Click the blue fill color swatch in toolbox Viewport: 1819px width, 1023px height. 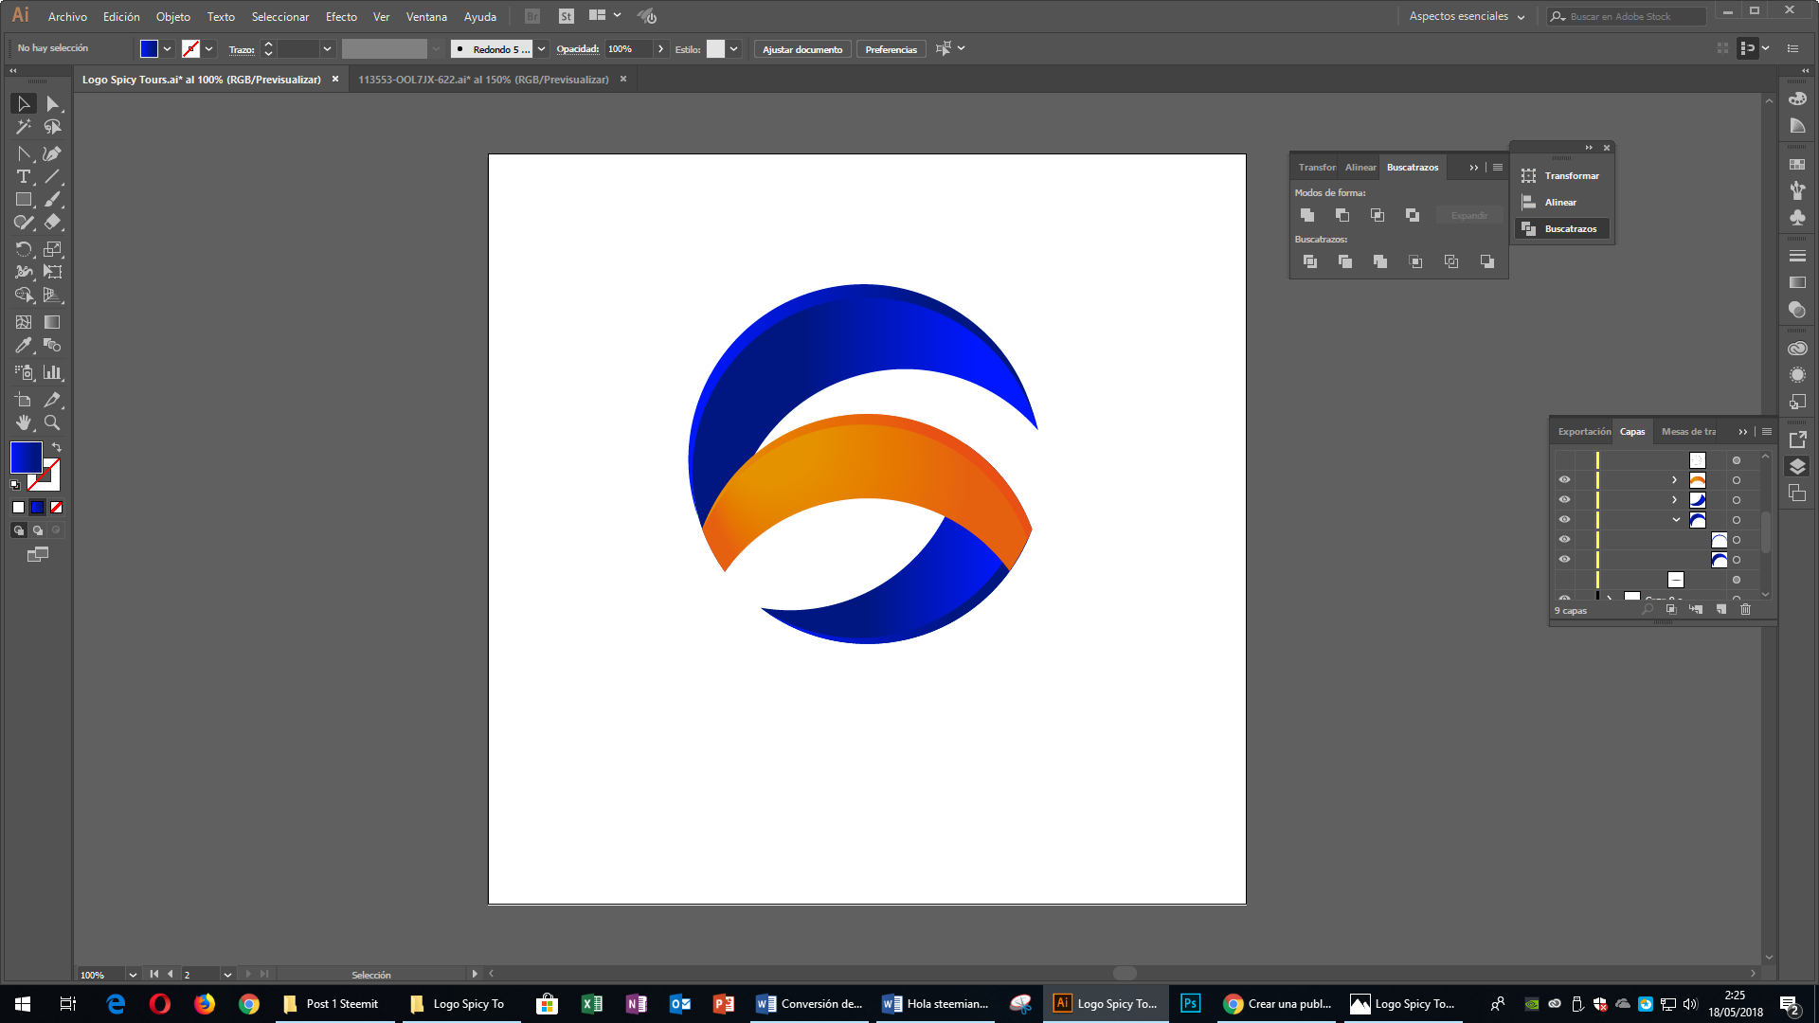(26, 458)
